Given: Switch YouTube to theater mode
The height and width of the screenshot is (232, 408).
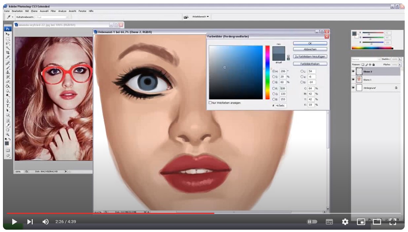Looking at the screenshot, I should (377, 222).
